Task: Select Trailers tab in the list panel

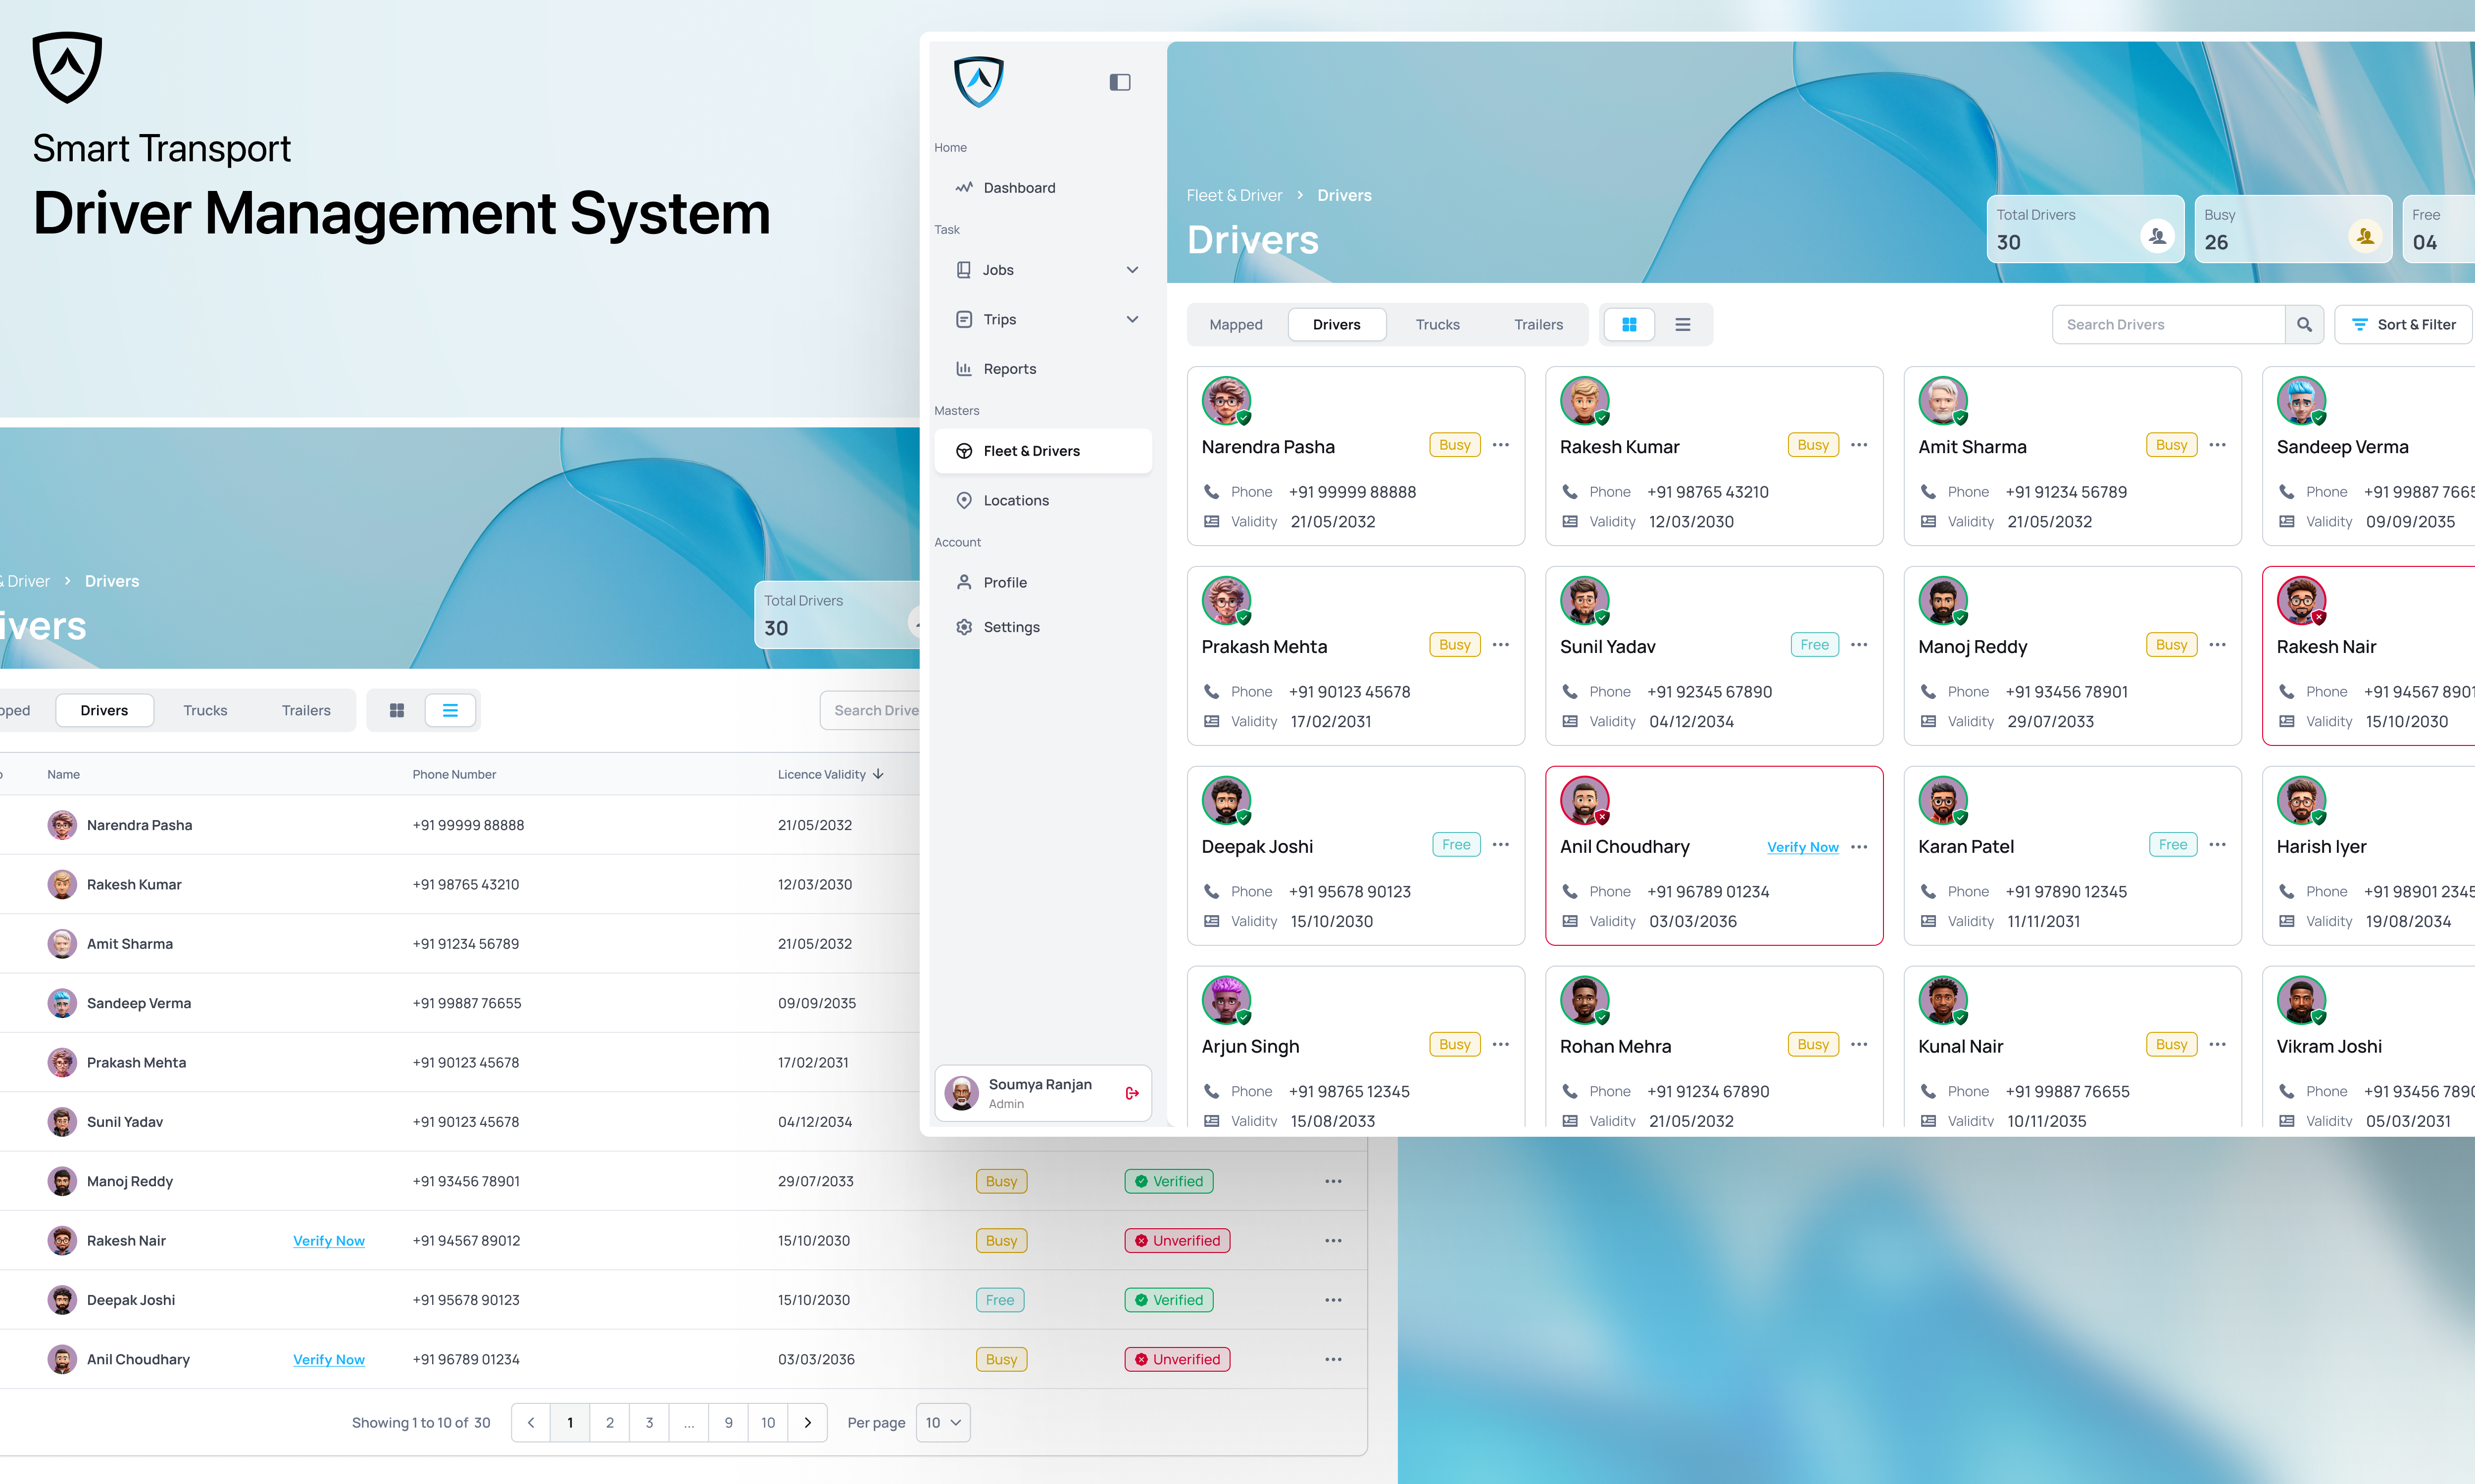Action: click(305, 711)
